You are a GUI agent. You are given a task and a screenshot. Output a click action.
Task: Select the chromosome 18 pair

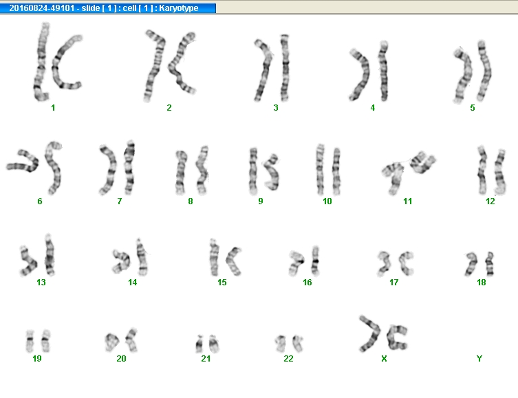pos(479,264)
